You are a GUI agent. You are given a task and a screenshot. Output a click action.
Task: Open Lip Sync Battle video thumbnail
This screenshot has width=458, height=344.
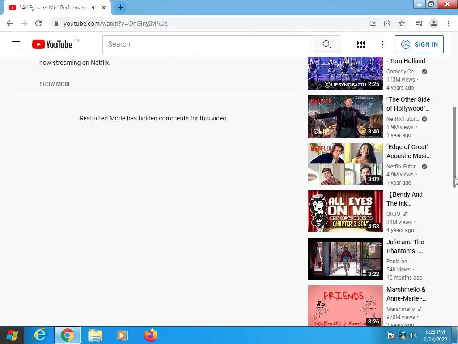click(345, 73)
